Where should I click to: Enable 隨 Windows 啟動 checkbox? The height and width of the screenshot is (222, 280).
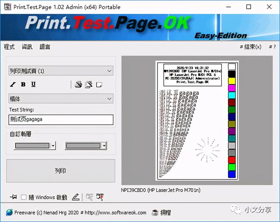[24, 197]
